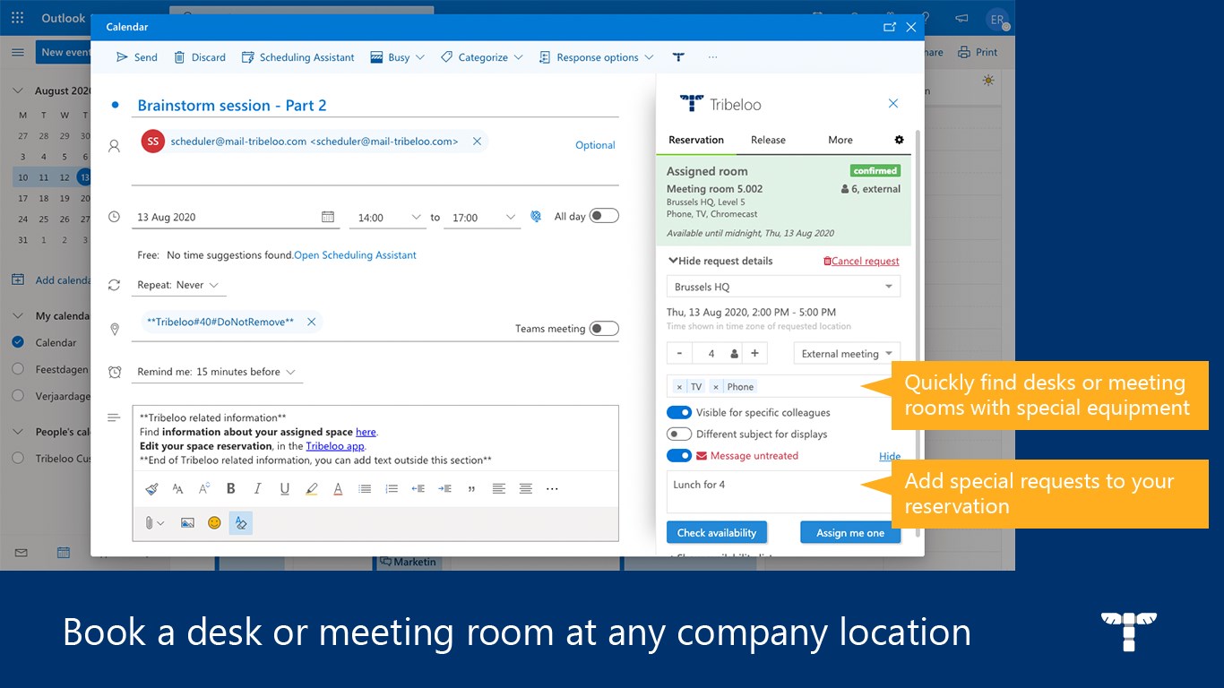
Task: Open the date picker calendar icon
Action: tap(328, 217)
